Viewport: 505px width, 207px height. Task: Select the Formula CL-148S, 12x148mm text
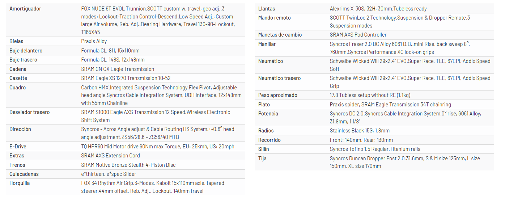tap(113, 60)
